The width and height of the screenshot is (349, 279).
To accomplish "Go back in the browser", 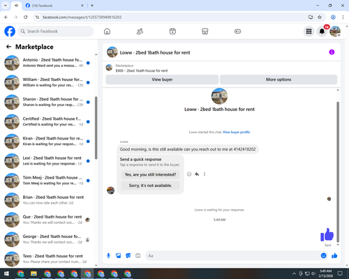I will (x=6, y=17).
